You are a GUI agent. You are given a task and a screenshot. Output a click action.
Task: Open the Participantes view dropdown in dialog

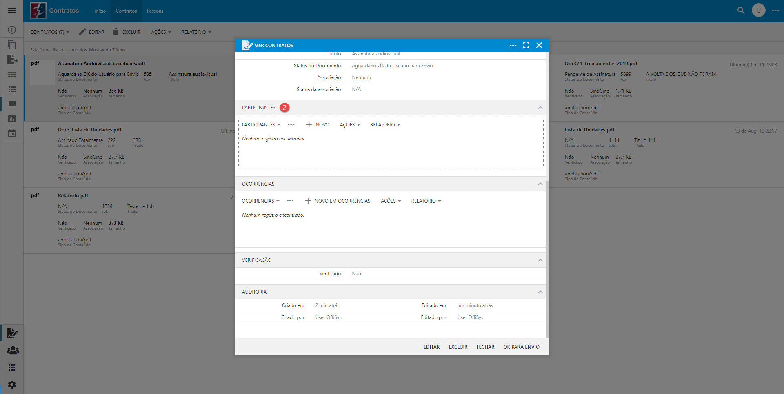click(261, 124)
